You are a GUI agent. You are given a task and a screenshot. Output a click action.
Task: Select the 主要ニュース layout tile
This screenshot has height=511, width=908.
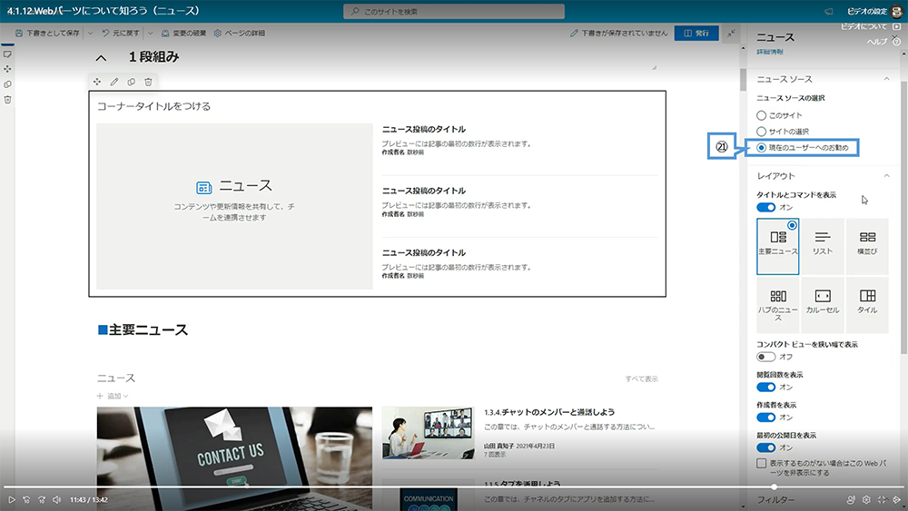[778, 246]
